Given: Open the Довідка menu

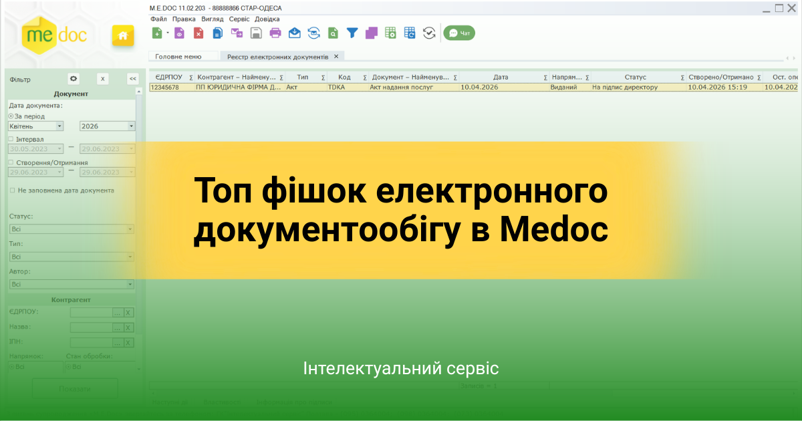Looking at the screenshot, I should point(267,19).
